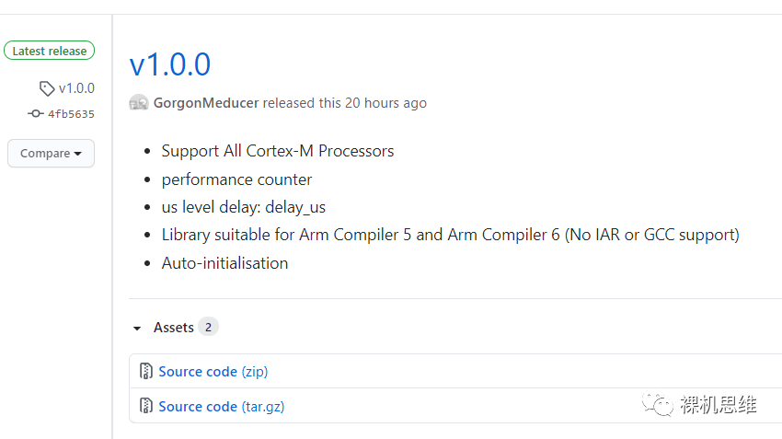
Task: Click the Assets count badge showing 2
Action: coord(208,328)
